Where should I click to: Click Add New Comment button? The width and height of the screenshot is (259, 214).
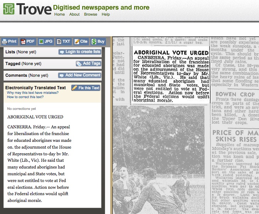[x=80, y=75]
